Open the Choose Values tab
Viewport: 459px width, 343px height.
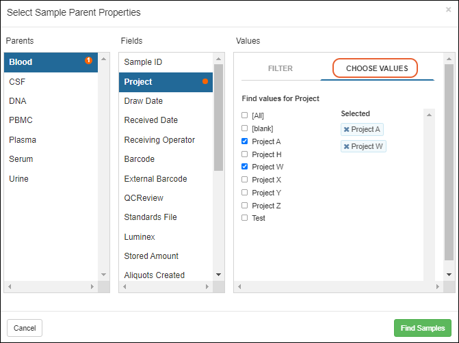376,69
